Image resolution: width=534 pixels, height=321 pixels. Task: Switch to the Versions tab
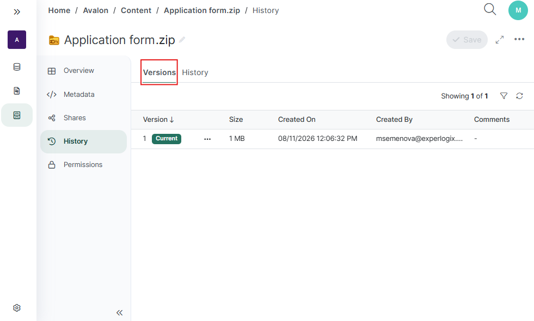(x=159, y=72)
